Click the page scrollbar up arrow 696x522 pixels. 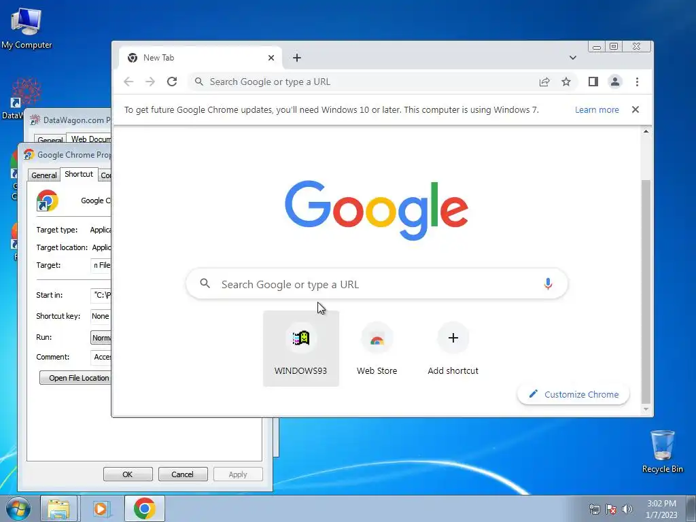[x=646, y=131]
